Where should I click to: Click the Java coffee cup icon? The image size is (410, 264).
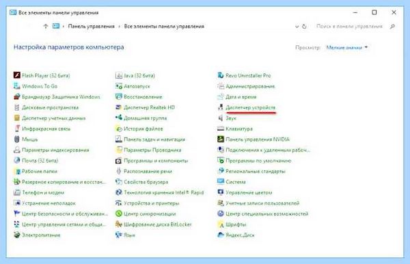point(119,75)
